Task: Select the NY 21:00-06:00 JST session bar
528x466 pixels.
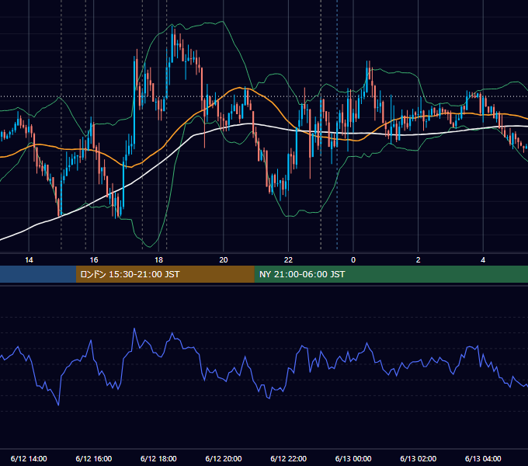Action: [x=391, y=274]
